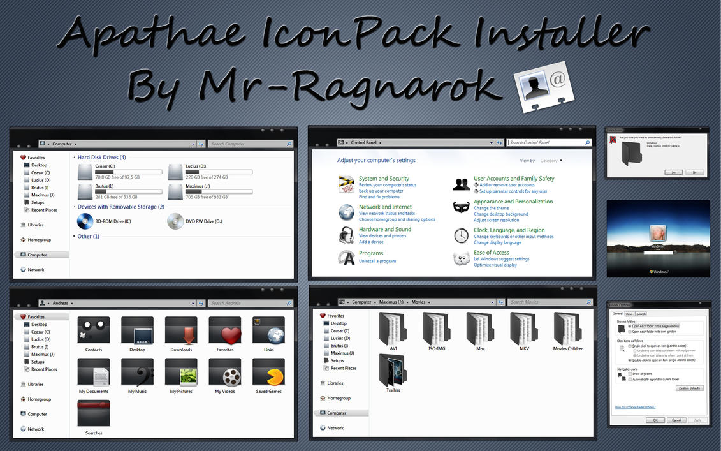Click 'Change desktop background' link
The height and width of the screenshot is (451, 721).
[x=501, y=214]
